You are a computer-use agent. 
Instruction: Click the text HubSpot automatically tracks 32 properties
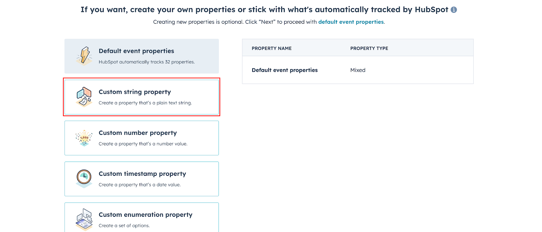point(146,62)
